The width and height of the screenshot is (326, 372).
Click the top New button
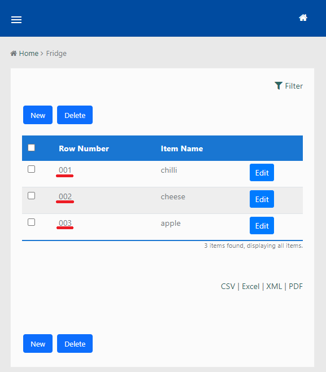[38, 115]
